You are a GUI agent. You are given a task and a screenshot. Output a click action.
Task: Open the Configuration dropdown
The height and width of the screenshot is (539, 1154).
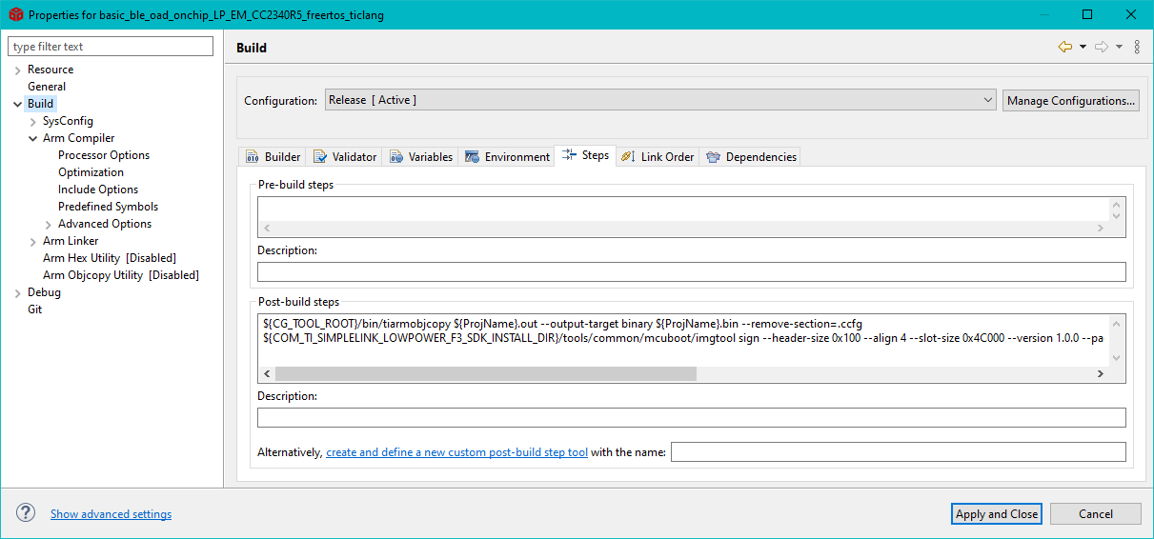pyautogui.click(x=661, y=100)
